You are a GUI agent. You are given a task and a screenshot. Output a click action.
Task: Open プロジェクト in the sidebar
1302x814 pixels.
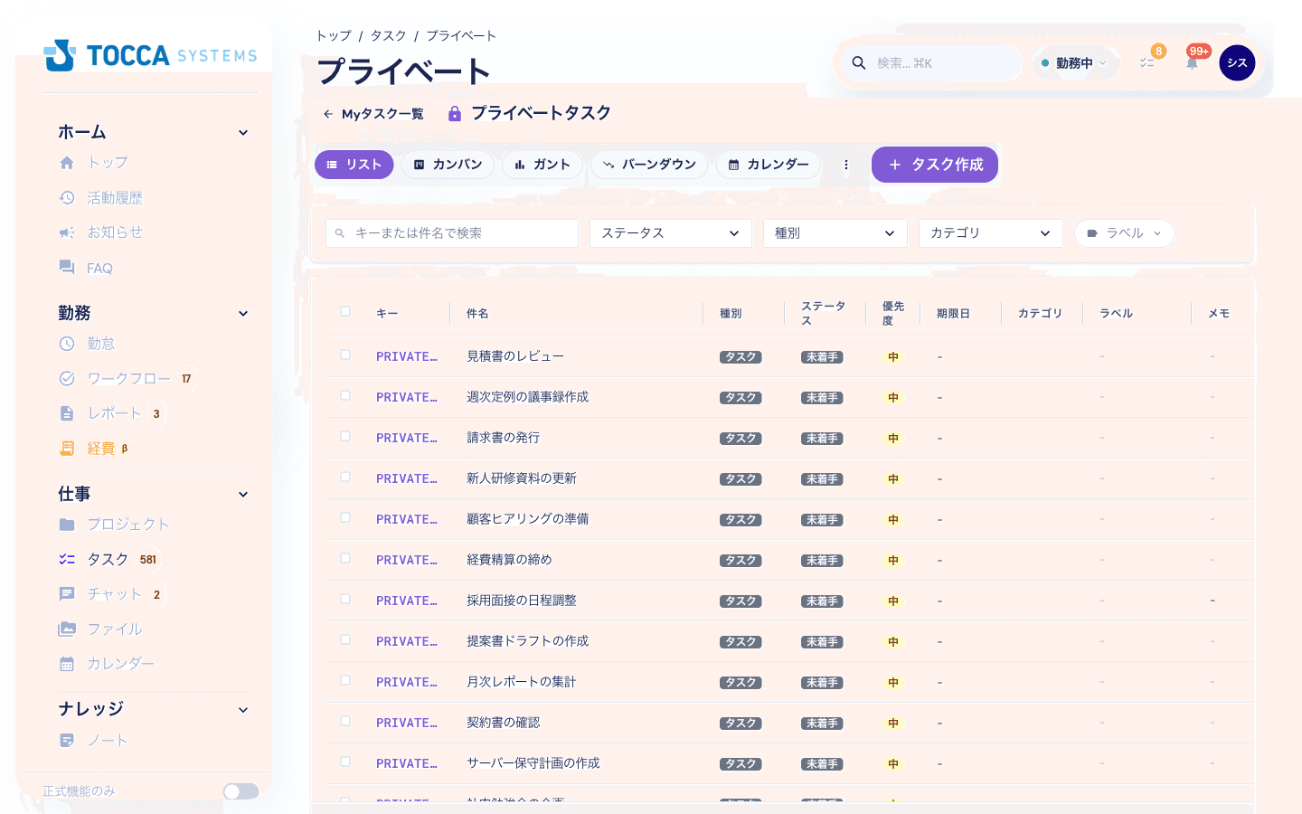114,525
